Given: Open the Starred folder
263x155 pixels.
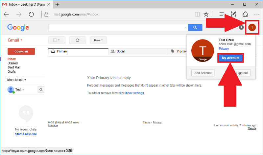Looking at the screenshot, I should [12, 63].
